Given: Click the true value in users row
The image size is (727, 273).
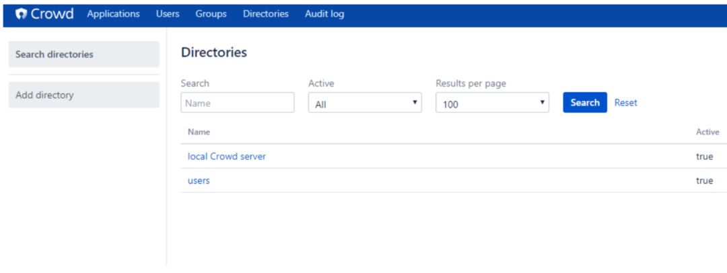Looking at the screenshot, I should pos(704,181).
